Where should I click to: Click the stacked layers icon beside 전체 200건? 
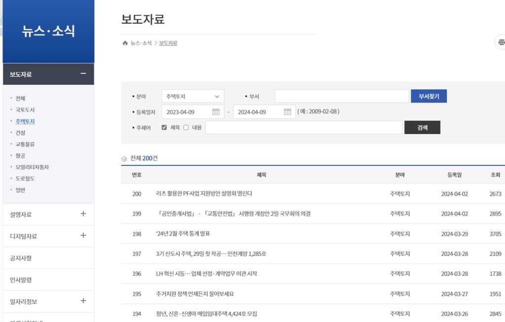[124, 159]
